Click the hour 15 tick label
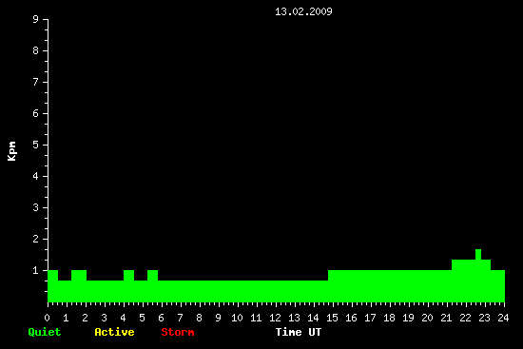This screenshot has height=349, width=523. pyautogui.click(x=332, y=318)
